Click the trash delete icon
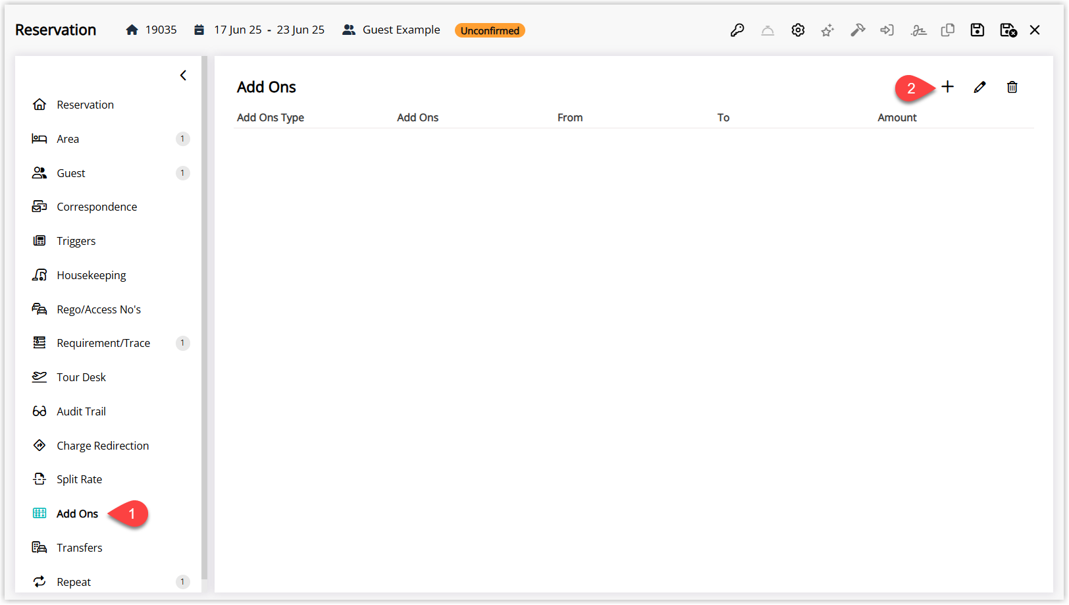1069x605 pixels. (x=1012, y=87)
